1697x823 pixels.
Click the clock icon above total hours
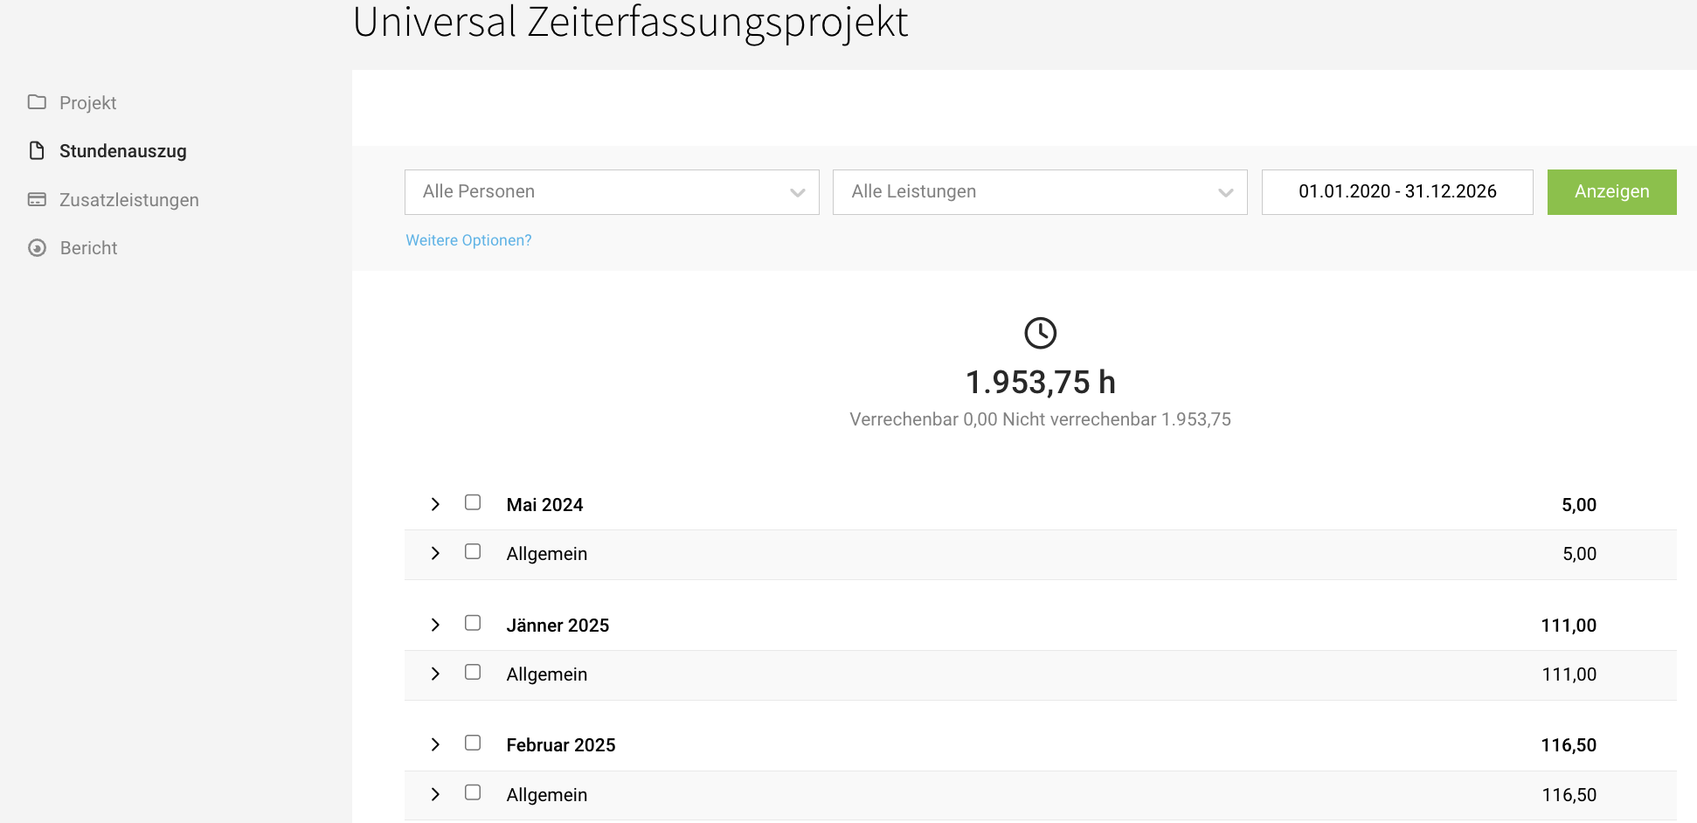point(1040,333)
